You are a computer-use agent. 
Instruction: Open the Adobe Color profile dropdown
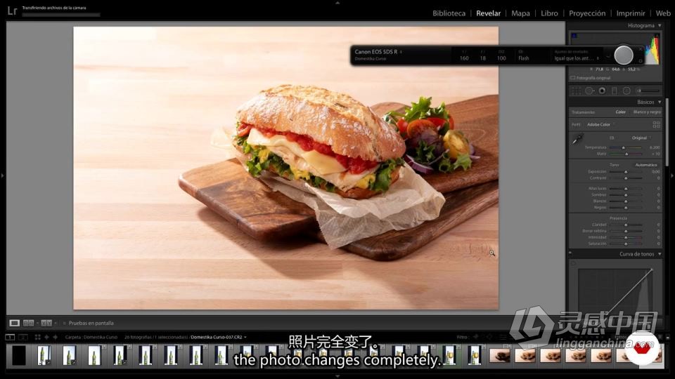[601, 125]
